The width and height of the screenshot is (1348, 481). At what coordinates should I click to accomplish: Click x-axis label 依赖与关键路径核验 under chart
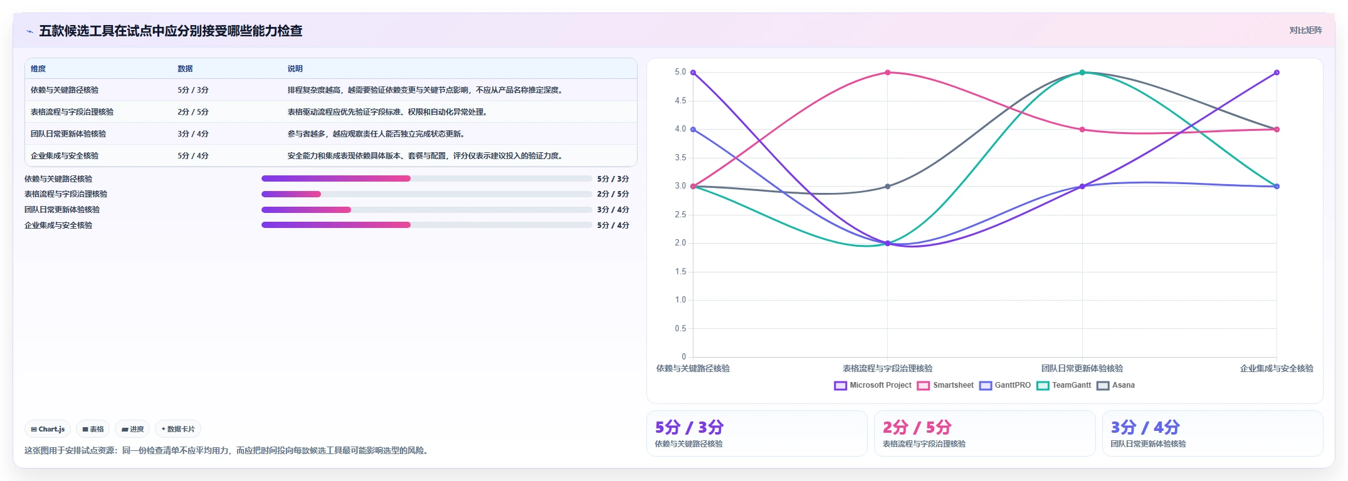point(693,369)
